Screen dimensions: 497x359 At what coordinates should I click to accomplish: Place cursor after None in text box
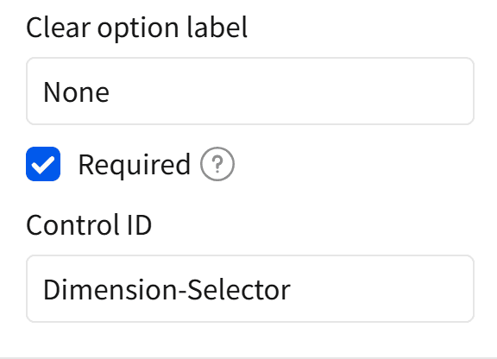[x=110, y=92]
